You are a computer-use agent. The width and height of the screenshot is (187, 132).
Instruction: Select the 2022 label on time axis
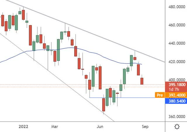click(23, 126)
